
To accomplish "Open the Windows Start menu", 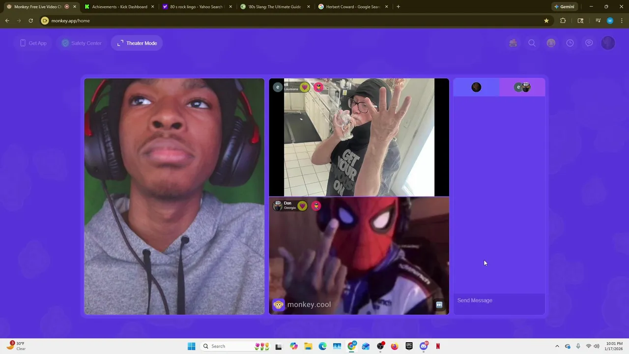I will tap(191, 346).
